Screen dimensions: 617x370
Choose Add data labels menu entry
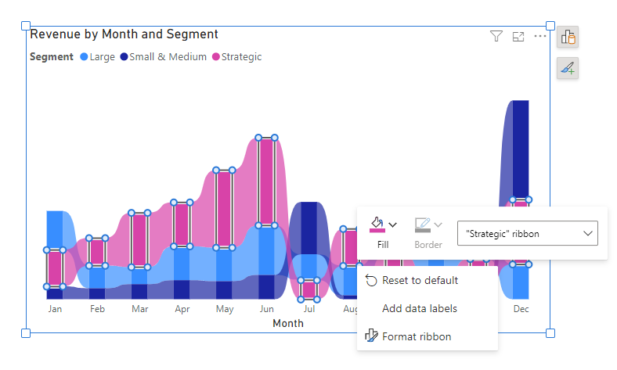pyautogui.click(x=428, y=309)
